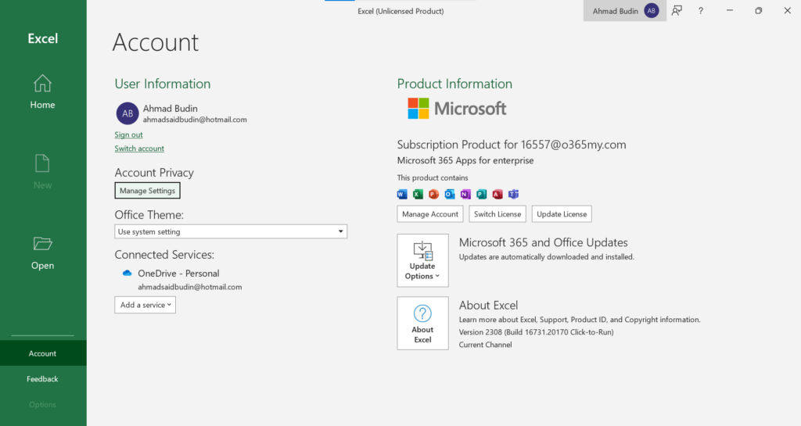
Task: Open the Feedback page
Action: pos(43,378)
